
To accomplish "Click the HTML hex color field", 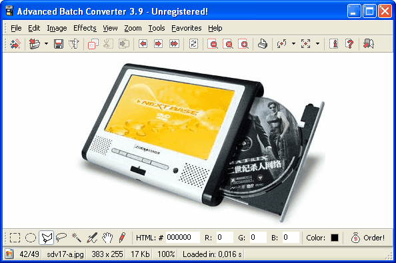I will pyautogui.click(x=183, y=237).
